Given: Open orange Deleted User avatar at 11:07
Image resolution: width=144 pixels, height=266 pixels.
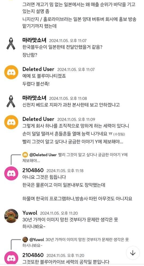Looking at the screenshot, I should click(11, 72).
